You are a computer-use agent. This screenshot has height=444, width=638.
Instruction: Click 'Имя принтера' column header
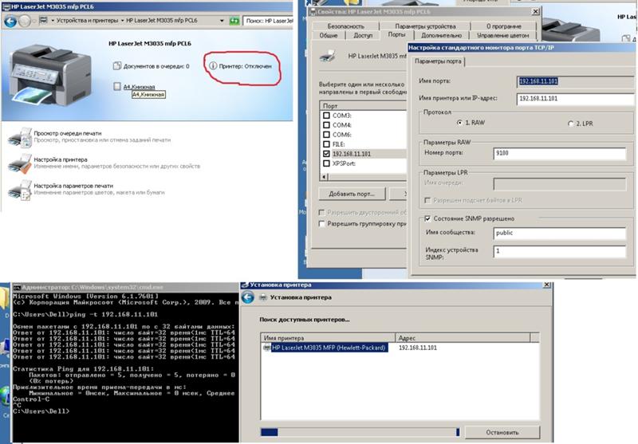[x=328, y=337]
